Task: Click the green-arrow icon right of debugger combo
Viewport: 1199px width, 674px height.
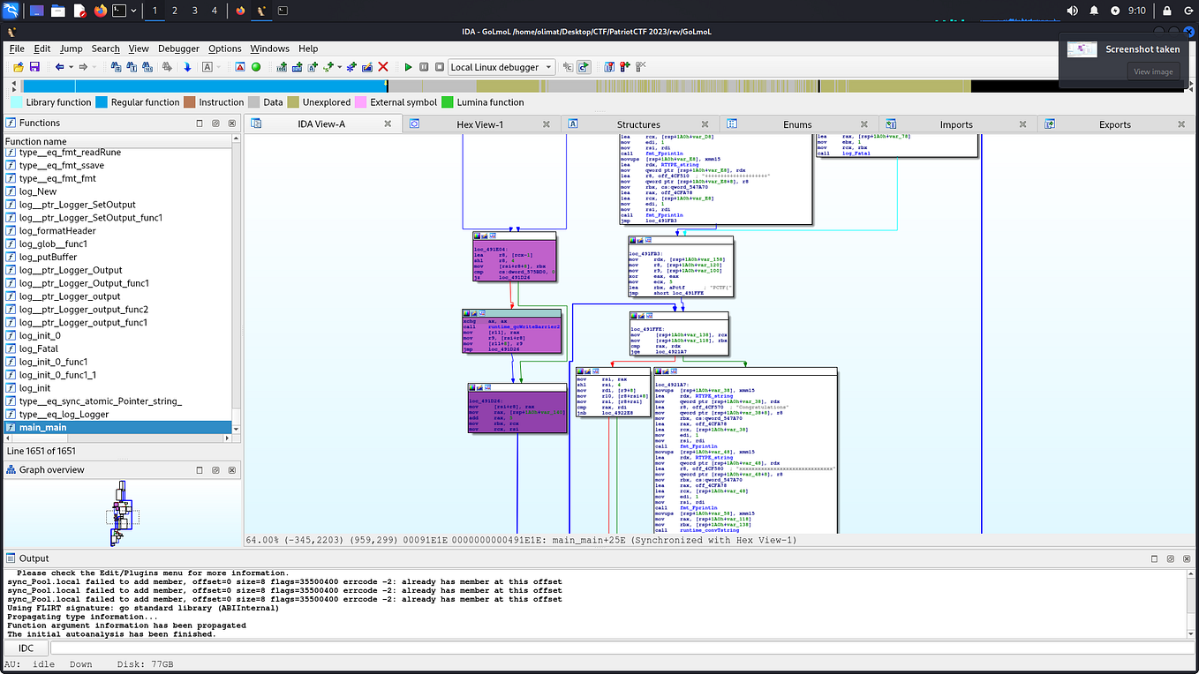Action: [x=583, y=67]
